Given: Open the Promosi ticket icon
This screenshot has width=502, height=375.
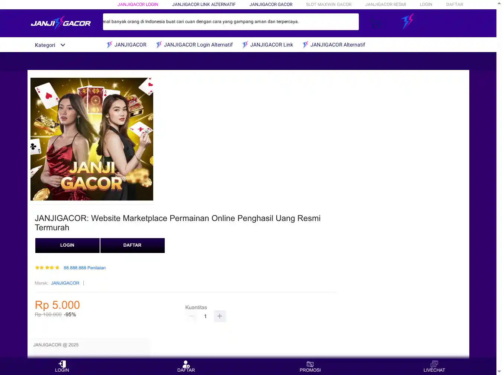Looking at the screenshot, I should coord(310,364).
